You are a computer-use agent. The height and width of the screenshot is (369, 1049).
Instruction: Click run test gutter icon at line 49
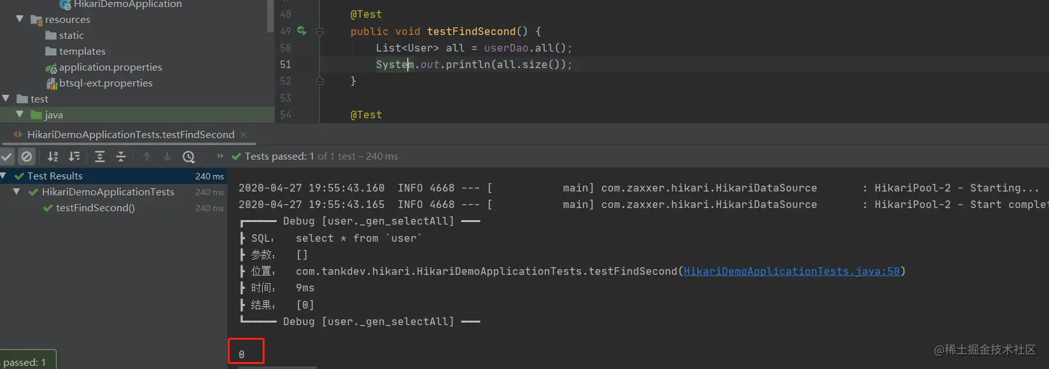click(302, 31)
